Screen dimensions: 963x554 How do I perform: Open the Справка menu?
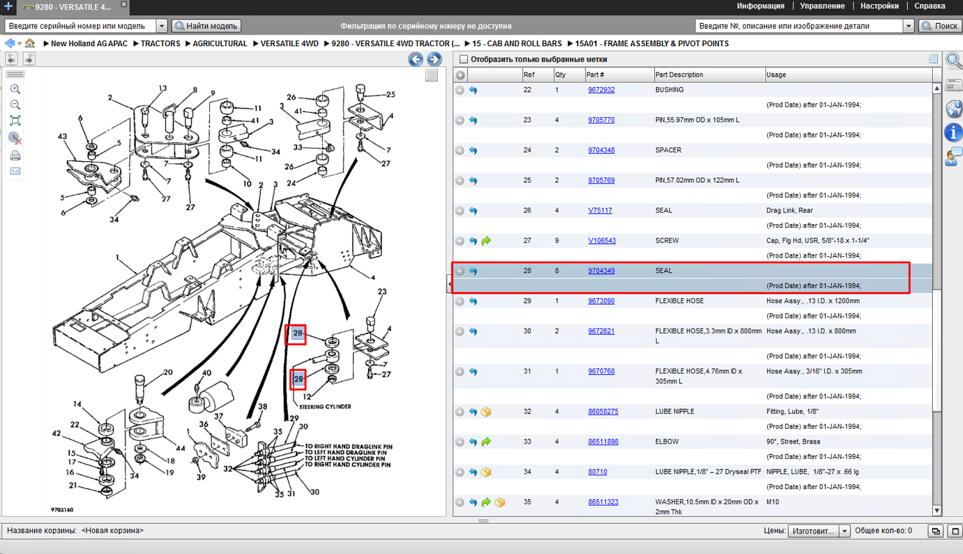click(x=930, y=6)
